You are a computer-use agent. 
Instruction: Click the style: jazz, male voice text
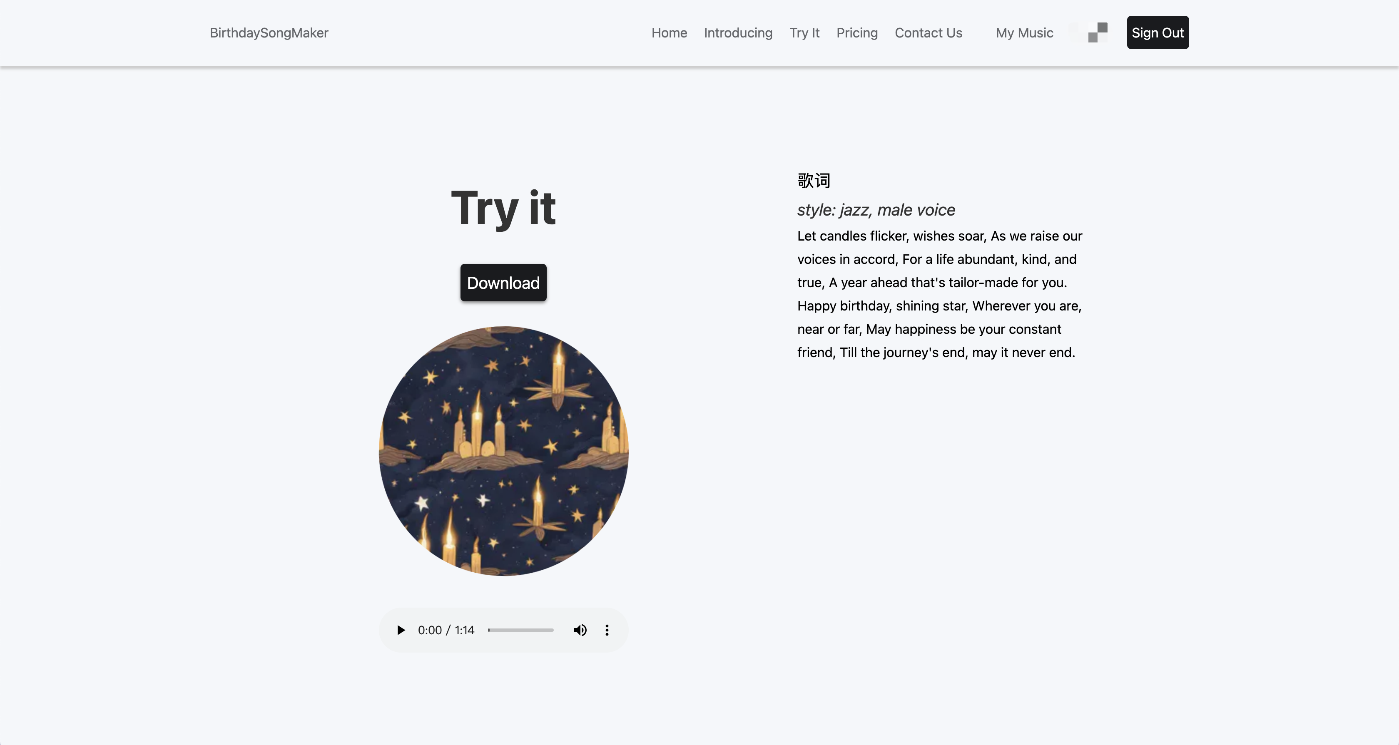point(876,210)
